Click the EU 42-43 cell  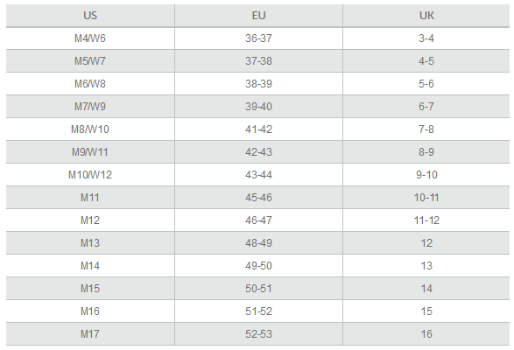258,152
